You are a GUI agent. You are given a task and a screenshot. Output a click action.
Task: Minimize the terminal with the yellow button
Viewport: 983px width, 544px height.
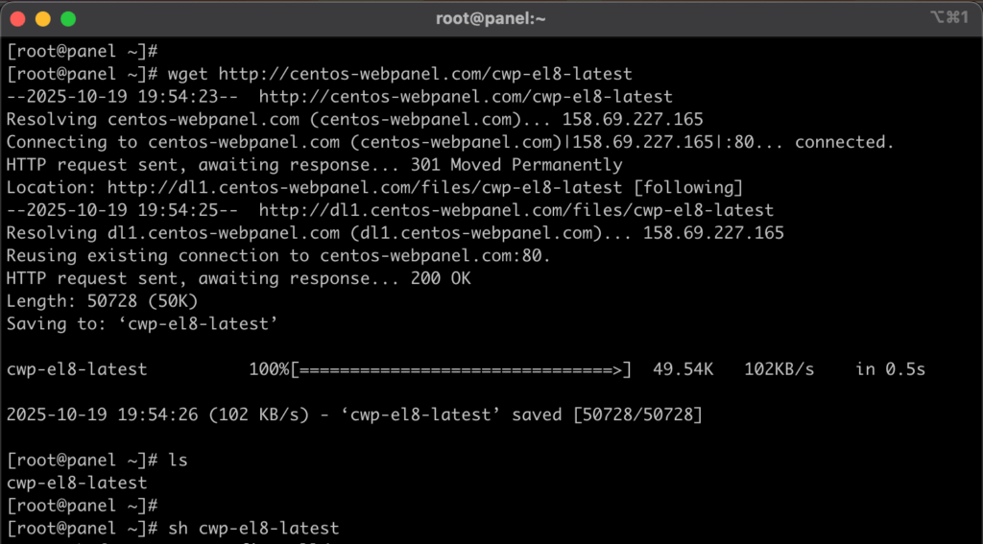click(43, 18)
